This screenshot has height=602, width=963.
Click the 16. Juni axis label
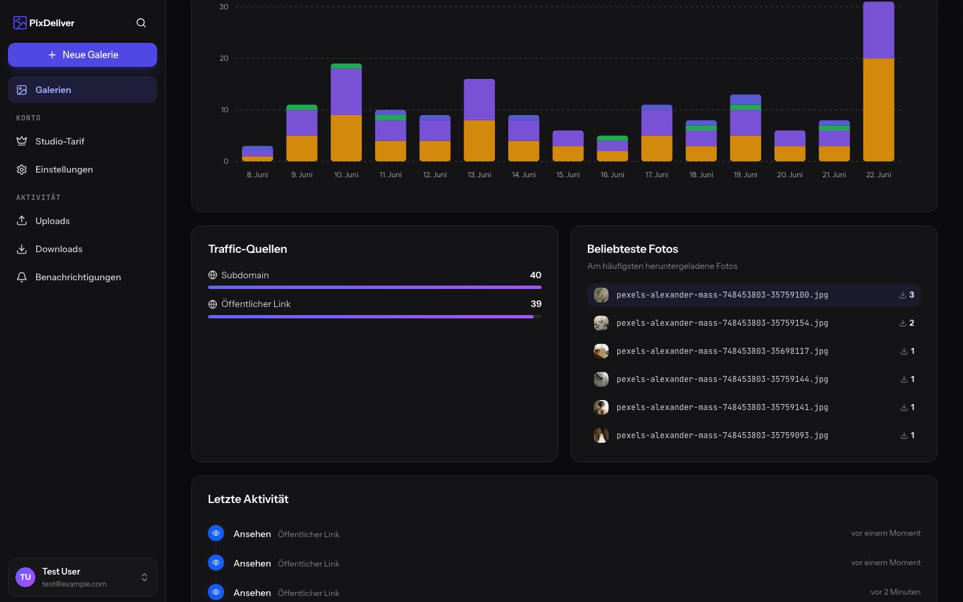(612, 175)
